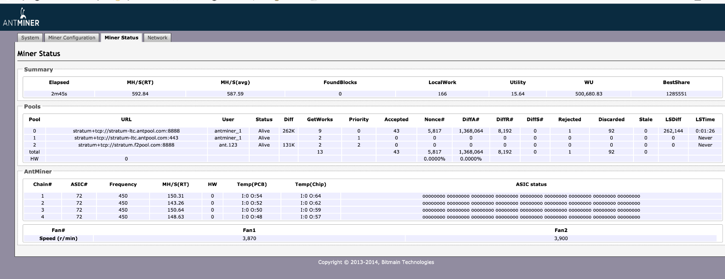
Task: Click the chain hashrate value 150.31
Action: 175,196
